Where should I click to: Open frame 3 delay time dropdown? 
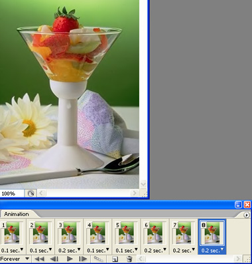(69, 251)
